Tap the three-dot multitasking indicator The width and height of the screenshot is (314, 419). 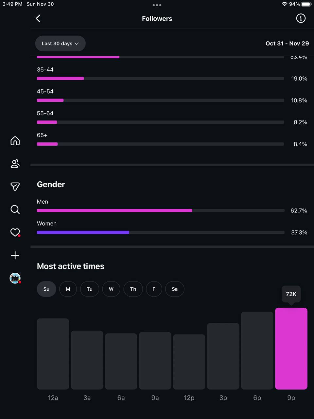157,5
